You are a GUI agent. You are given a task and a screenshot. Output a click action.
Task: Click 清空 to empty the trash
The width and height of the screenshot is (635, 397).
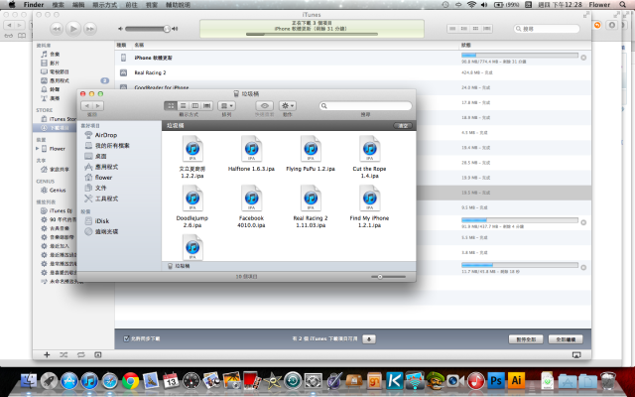pyautogui.click(x=403, y=126)
